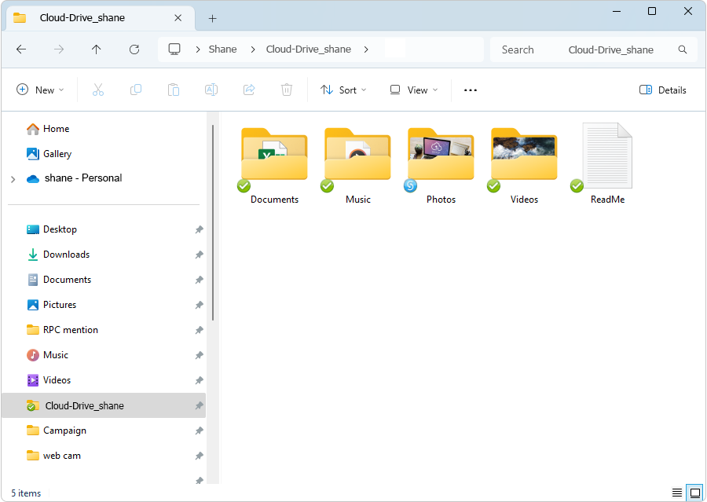Go back with the left arrow button
This screenshot has height=502, width=707.
tap(21, 49)
